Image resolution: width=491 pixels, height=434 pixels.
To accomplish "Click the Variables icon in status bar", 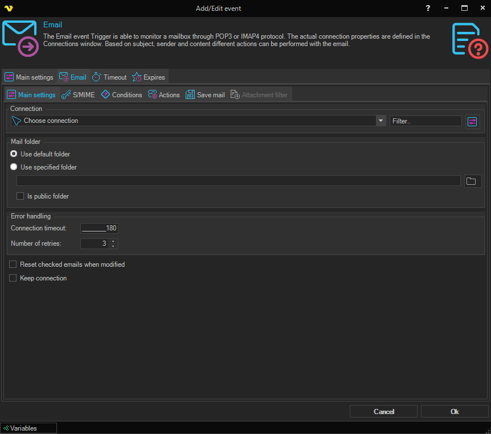I will (6, 428).
